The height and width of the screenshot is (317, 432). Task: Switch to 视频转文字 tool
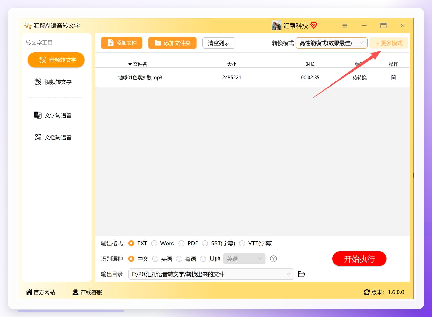click(x=53, y=82)
